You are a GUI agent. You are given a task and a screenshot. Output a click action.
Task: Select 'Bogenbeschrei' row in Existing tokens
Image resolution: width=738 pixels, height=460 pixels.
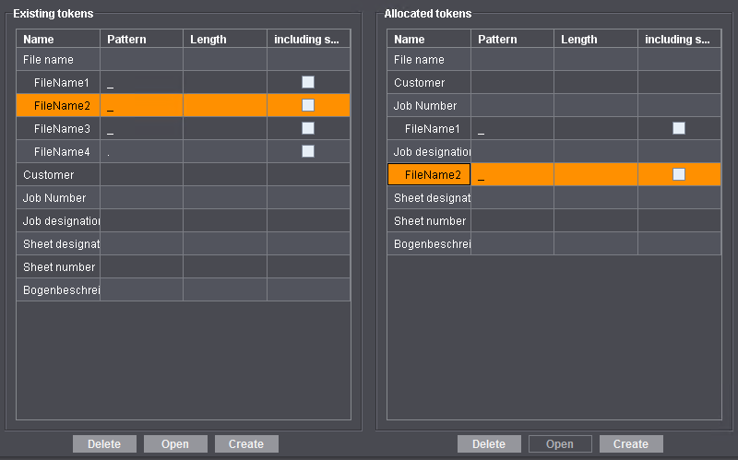point(184,289)
